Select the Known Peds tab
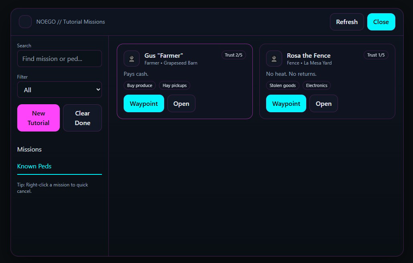413x263 pixels. [x=59, y=166]
